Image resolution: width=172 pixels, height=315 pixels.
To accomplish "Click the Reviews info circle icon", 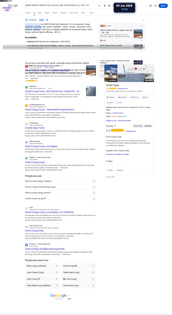I will click(x=115, y=126).
